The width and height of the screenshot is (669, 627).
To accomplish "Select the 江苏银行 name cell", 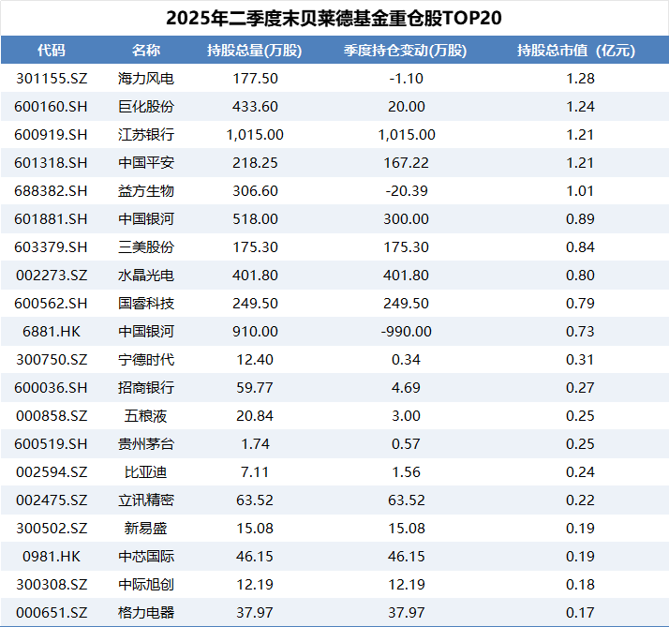I will click(x=146, y=135).
